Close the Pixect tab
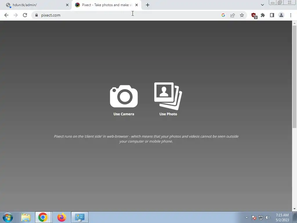 (137, 5)
